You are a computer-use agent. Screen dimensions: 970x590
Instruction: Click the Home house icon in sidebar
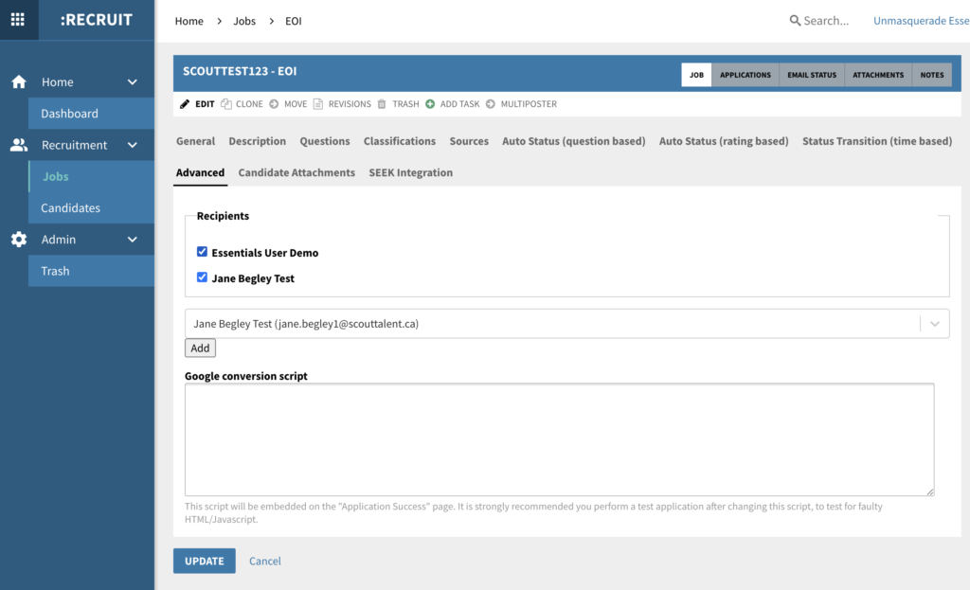(19, 81)
